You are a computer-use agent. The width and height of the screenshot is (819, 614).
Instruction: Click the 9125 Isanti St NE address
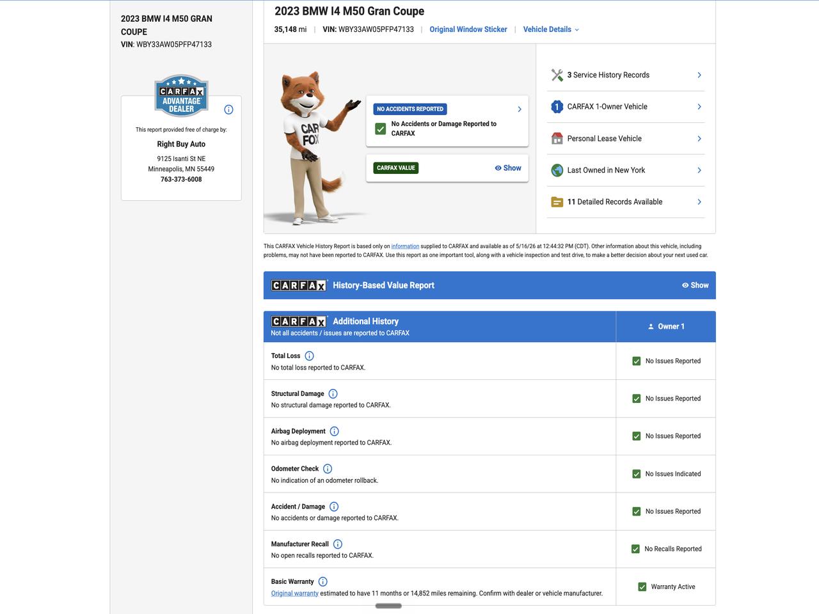pos(181,159)
